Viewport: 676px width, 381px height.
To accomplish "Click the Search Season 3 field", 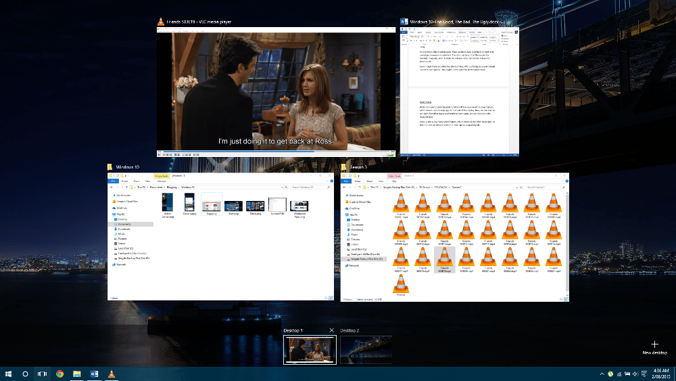I will coord(546,187).
